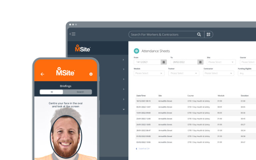
Task: Open the Site dropdown filter
Action: [x=221, y=62]
